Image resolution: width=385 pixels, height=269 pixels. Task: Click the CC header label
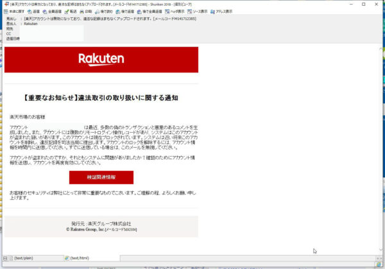(x=8, y=33)
